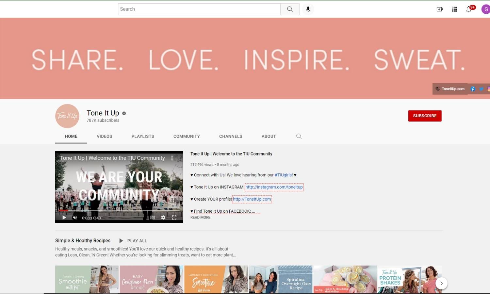Click the Tone It Up channel avatar
490x294 pixels.
point(67,116)
